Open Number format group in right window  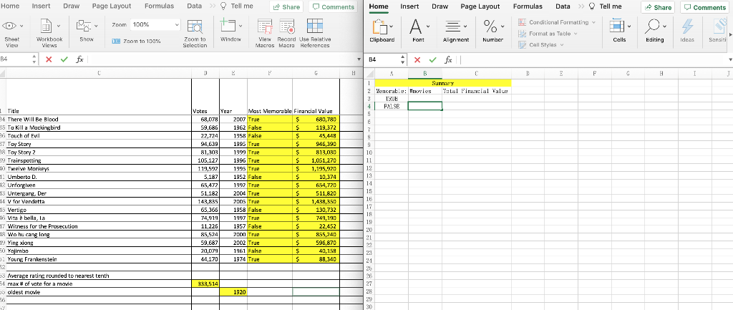point(492,30)
